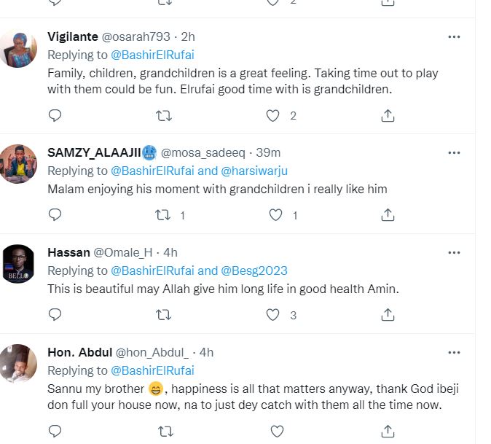This screenshot has height=444, width=491.
Task: Open Hon. Abdul's profile picture
Action: coord(18,362)
